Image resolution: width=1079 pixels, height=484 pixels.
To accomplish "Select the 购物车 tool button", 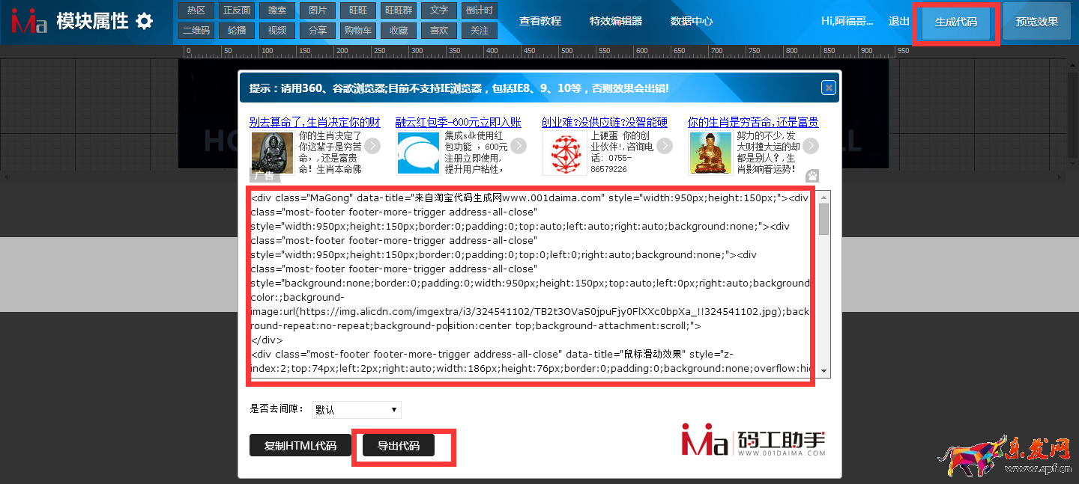I will 358,31.
